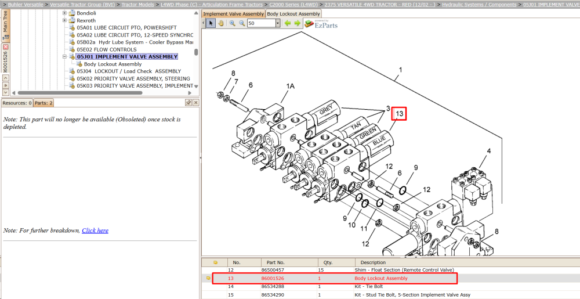Click the note icon in row 13

(208, 278)
